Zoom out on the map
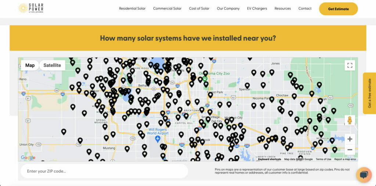Screen dimensions: 376x186 pyautogui.click(x=350, y=150)
